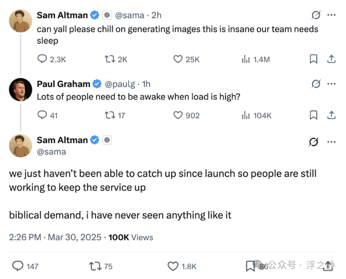Retweet Paul Graham's reply
346x279 pixels.
110,115
